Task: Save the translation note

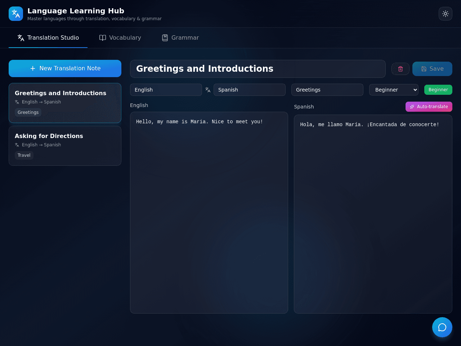Action: click(x=432, y=69)
